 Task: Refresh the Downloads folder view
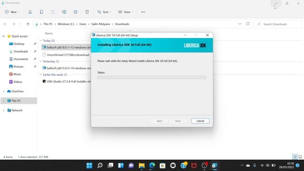coord(248,24)
